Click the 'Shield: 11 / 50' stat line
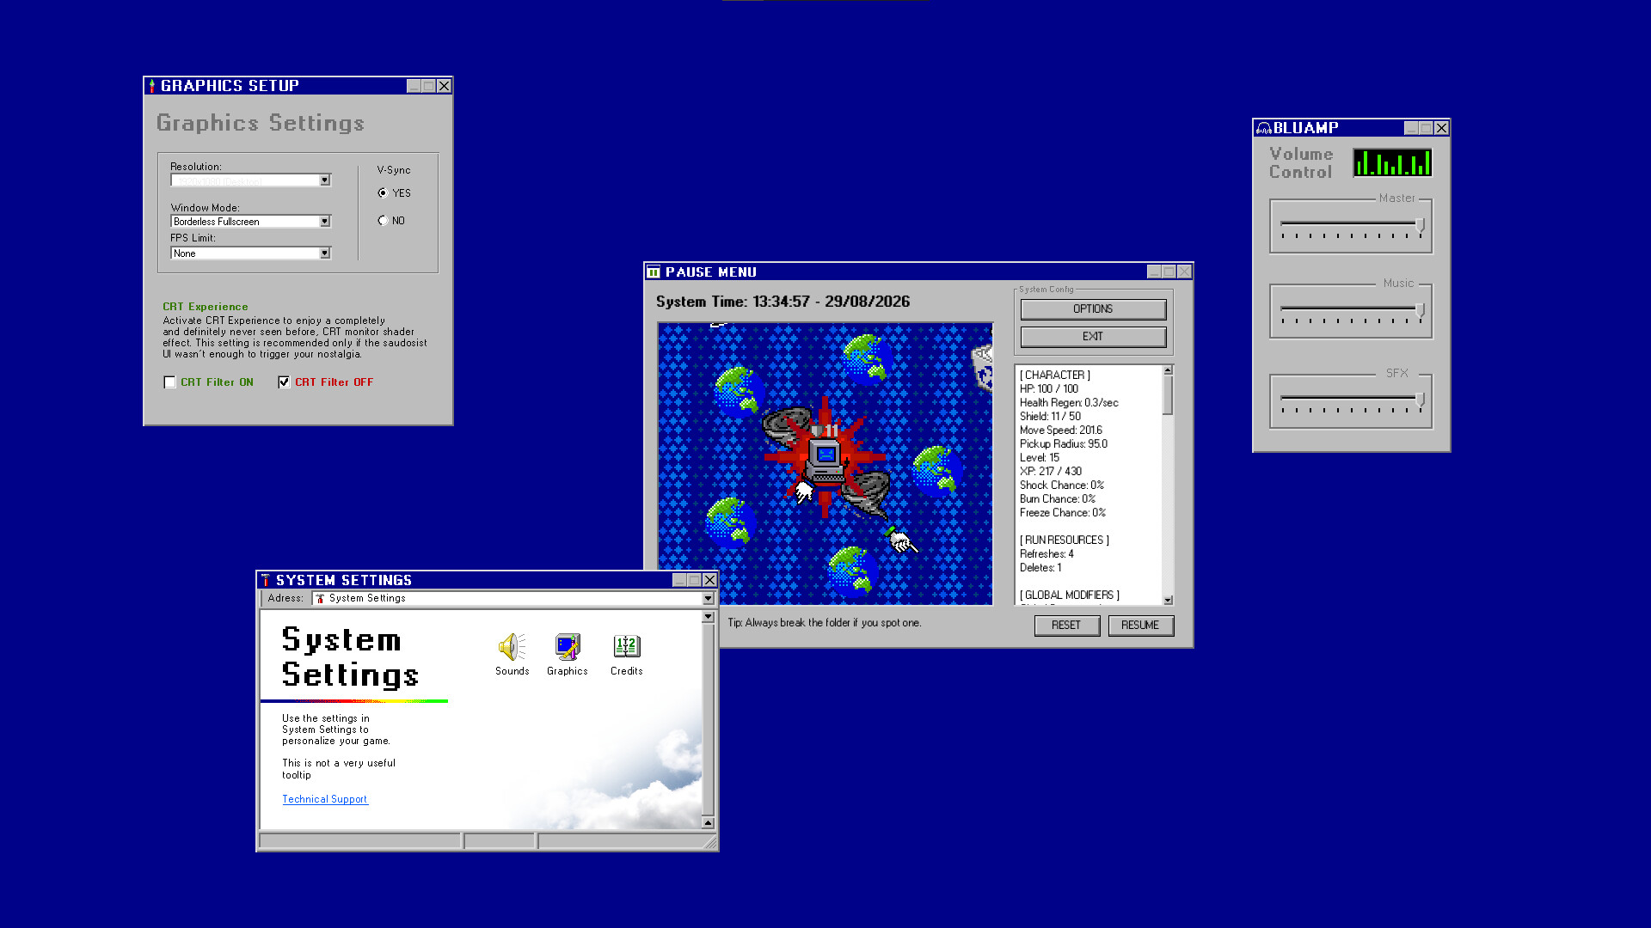Image resolution: width=1651 pixels, height=928 pixels. click(x=1050, y=417)
